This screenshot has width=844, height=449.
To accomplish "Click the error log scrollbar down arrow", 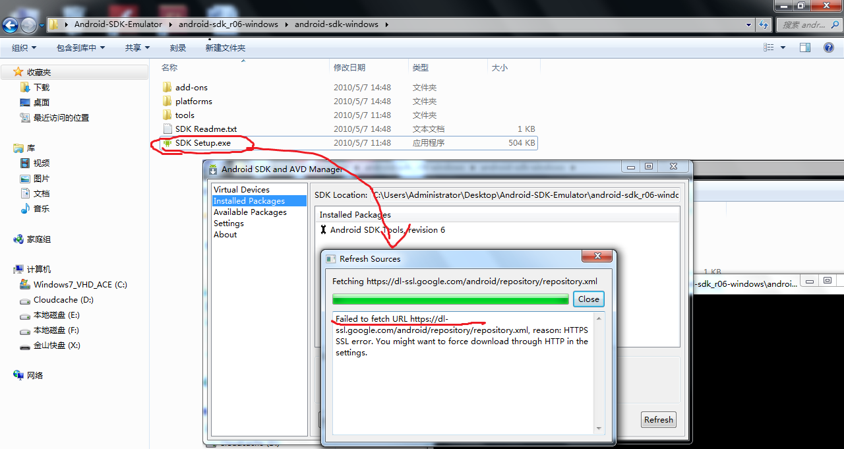I will pyautogui.click(x=599, y=428).
